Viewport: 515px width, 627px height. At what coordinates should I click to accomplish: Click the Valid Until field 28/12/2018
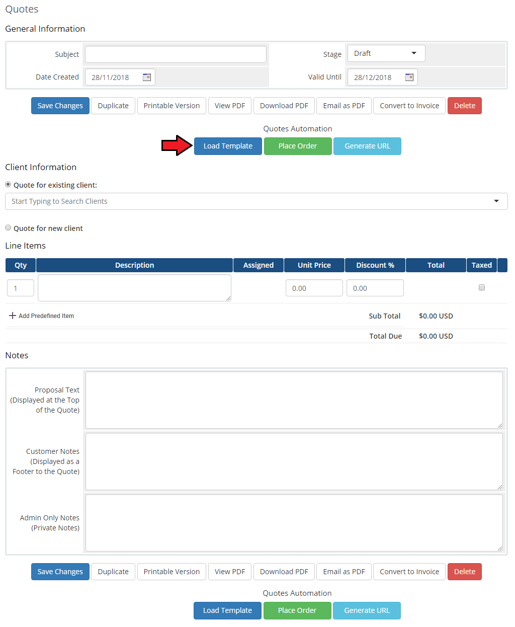coord(383,77)
